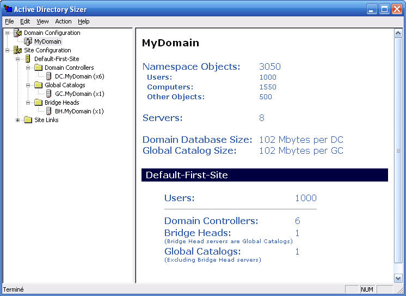Open the Help menu
This screenshot has width=406, height=296.
[x=83, y=21]
